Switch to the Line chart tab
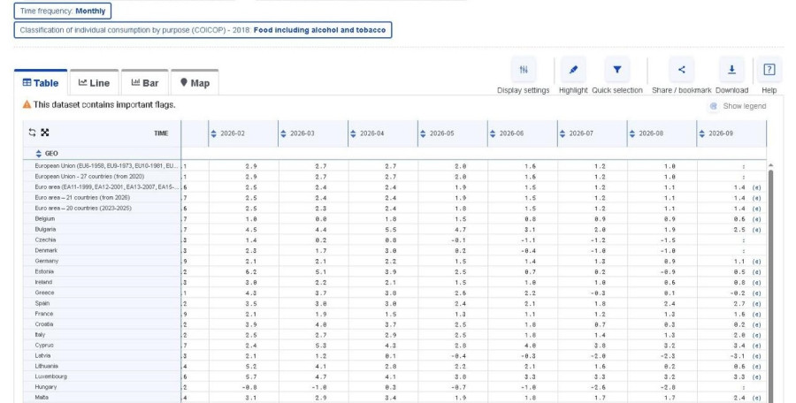This screenshot has height=403, width=796. pos(94,83)
